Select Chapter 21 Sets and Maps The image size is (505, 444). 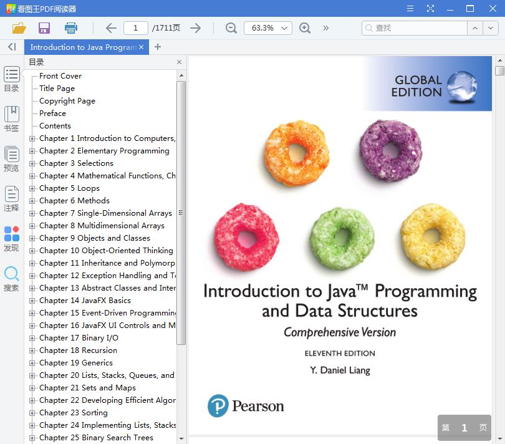click(87, 388)
